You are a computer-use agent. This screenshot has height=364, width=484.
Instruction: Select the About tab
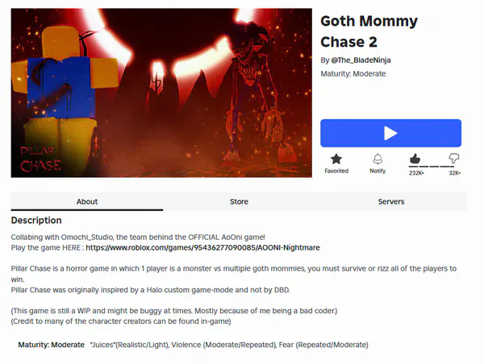point(87,201)
